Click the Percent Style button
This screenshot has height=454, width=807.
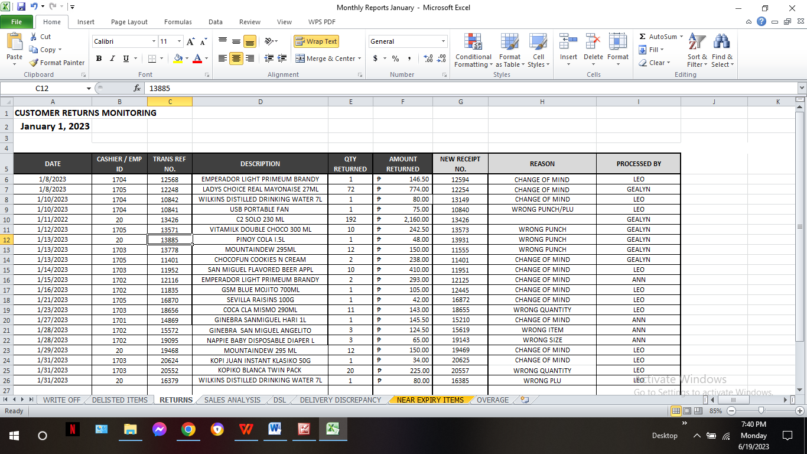click(395, 59)
